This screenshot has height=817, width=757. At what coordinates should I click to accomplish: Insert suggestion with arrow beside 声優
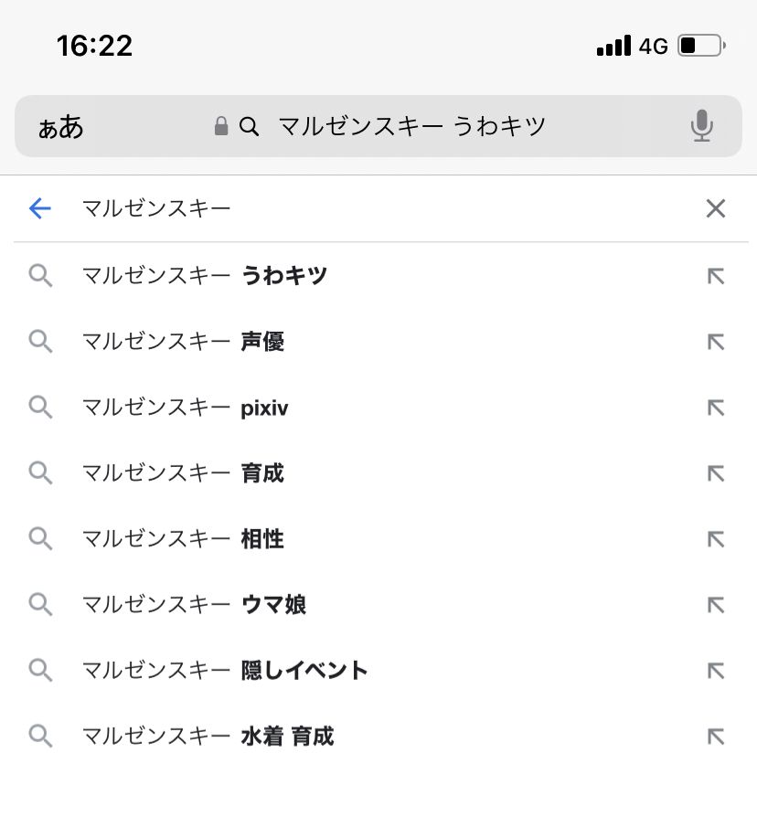click(x=715, y=342)
